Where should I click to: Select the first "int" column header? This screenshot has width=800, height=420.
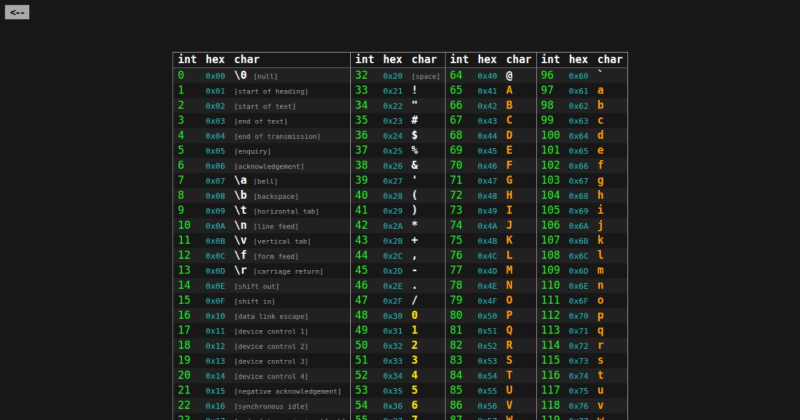187,59
